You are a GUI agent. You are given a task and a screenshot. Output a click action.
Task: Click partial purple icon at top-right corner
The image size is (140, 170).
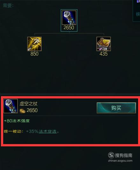(x=138, y=1)
